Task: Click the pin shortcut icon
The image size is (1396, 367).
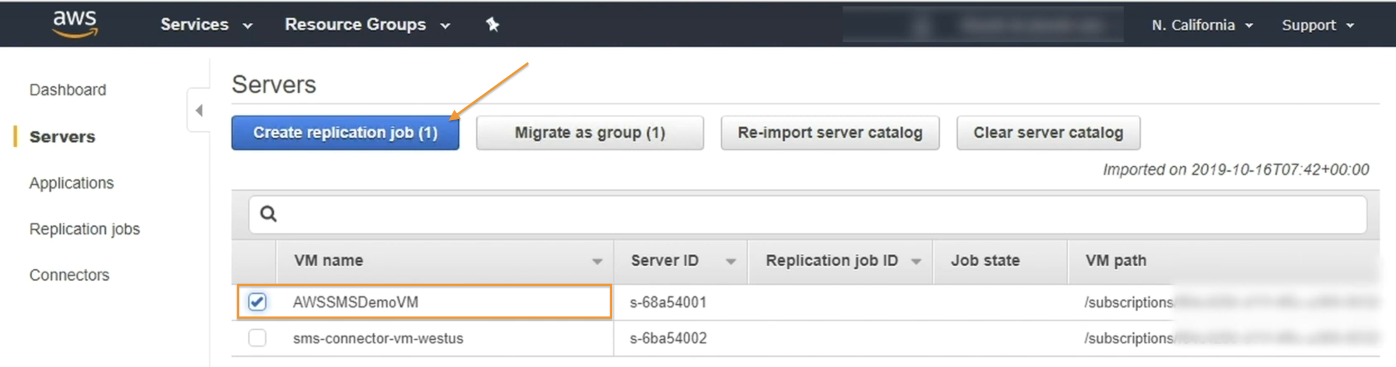Action: click(x=492, y=24)
